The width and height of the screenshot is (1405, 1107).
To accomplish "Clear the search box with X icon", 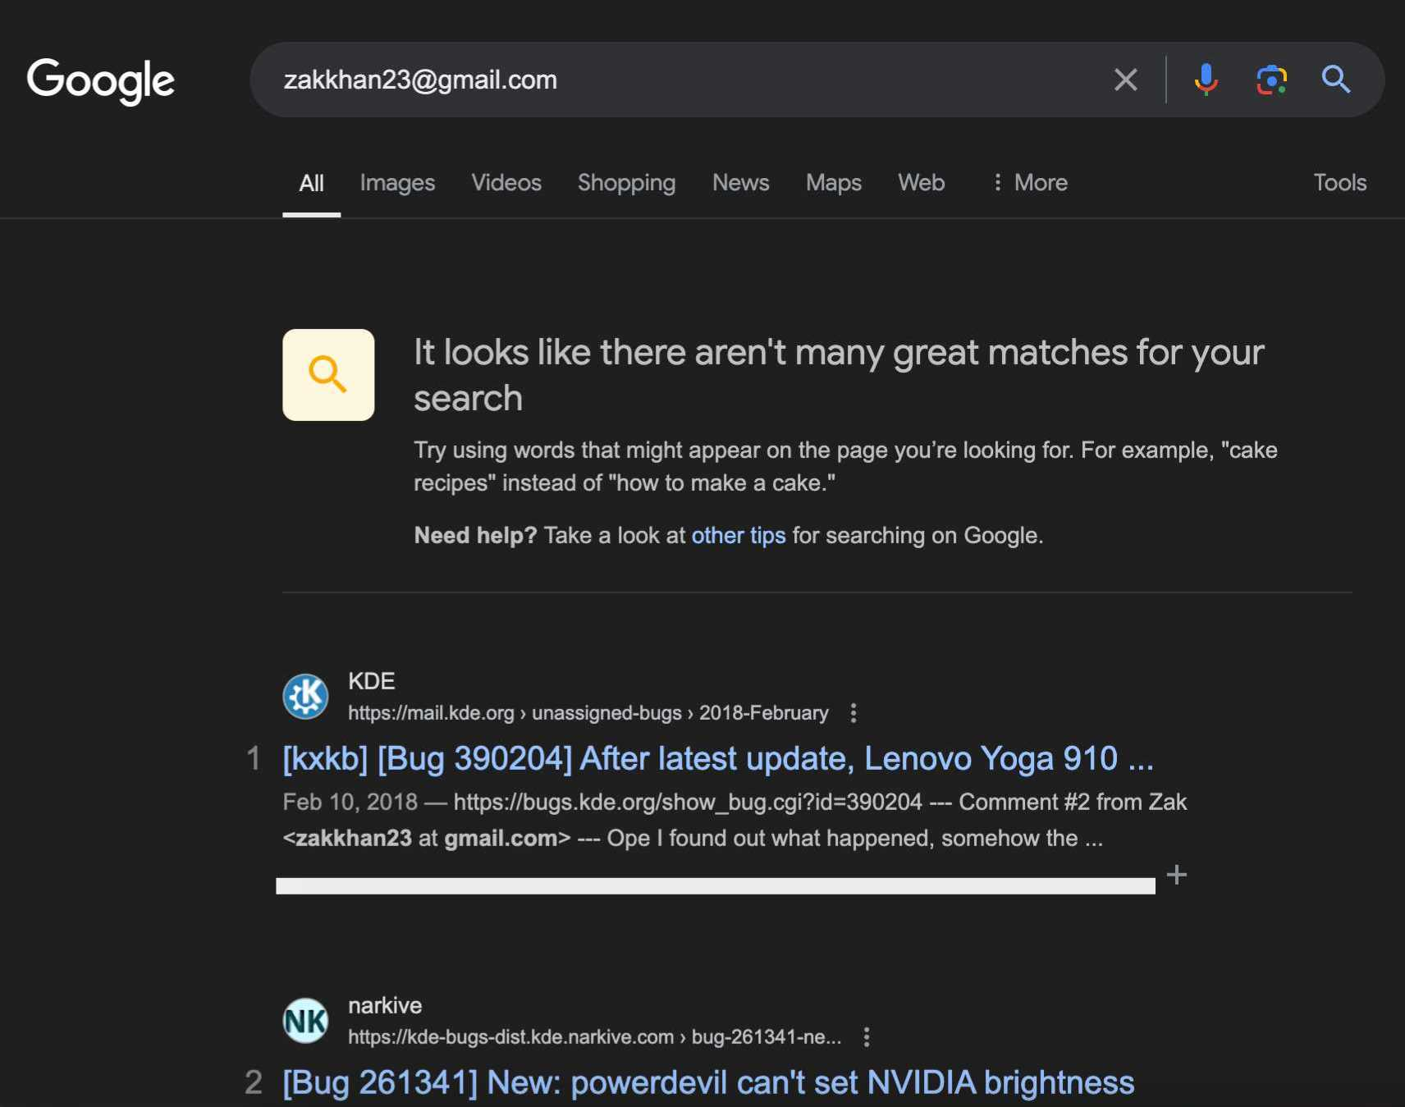I will [x=1125, y=80].
